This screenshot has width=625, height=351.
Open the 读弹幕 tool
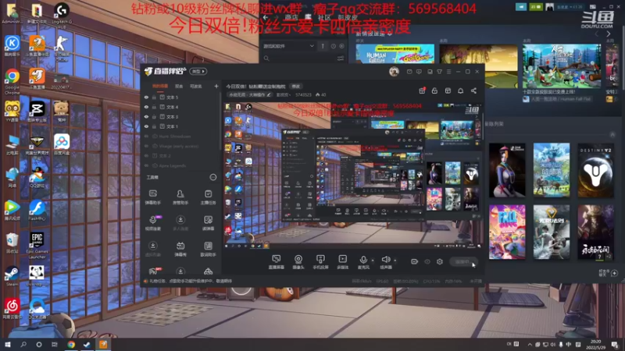tap(208, 223)
